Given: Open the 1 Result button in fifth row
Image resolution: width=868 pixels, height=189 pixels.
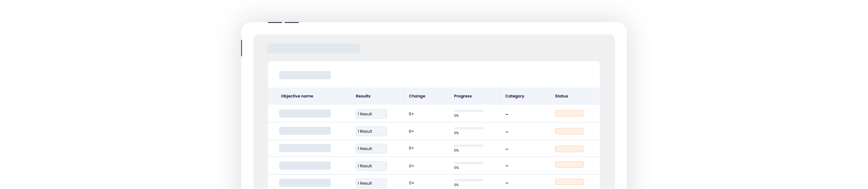Looking at the screenshot, I should [371, 183].
